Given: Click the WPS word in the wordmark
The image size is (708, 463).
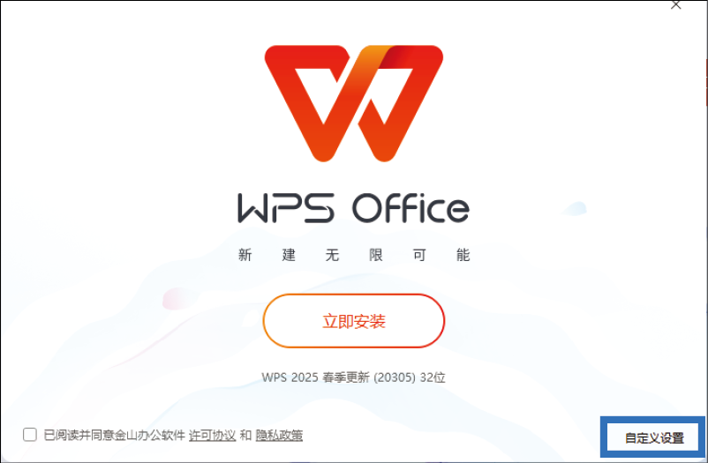Looking at the screenshot, I should click(286, 208).
